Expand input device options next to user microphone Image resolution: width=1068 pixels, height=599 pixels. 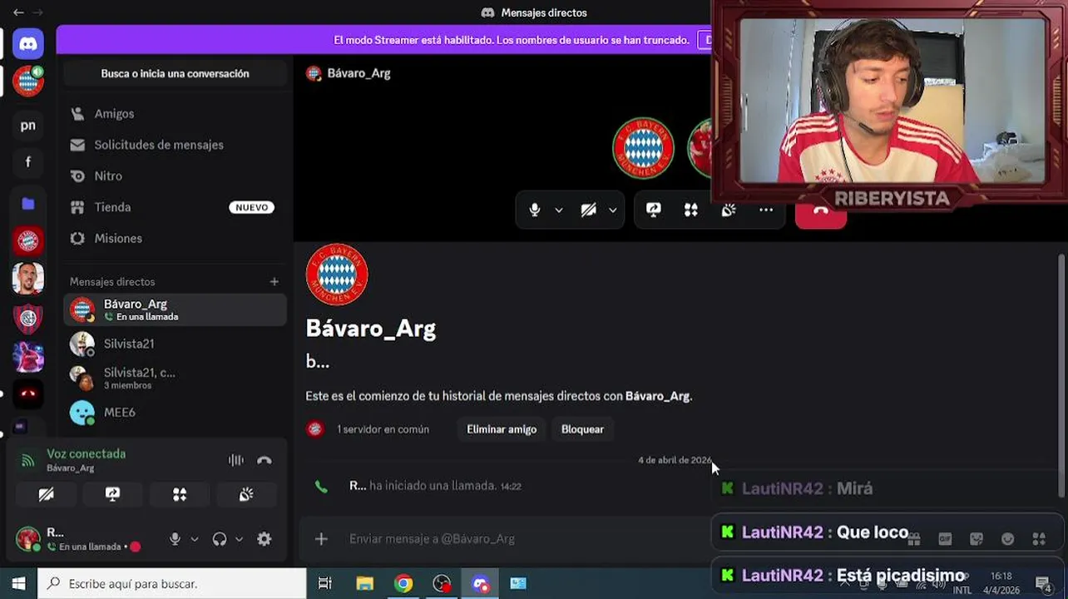pos(195,539)
